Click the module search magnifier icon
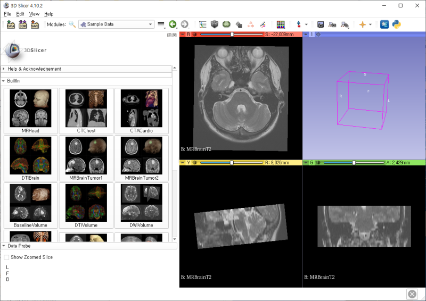This screenshot has width=426, height=301. tap(72, 24)
